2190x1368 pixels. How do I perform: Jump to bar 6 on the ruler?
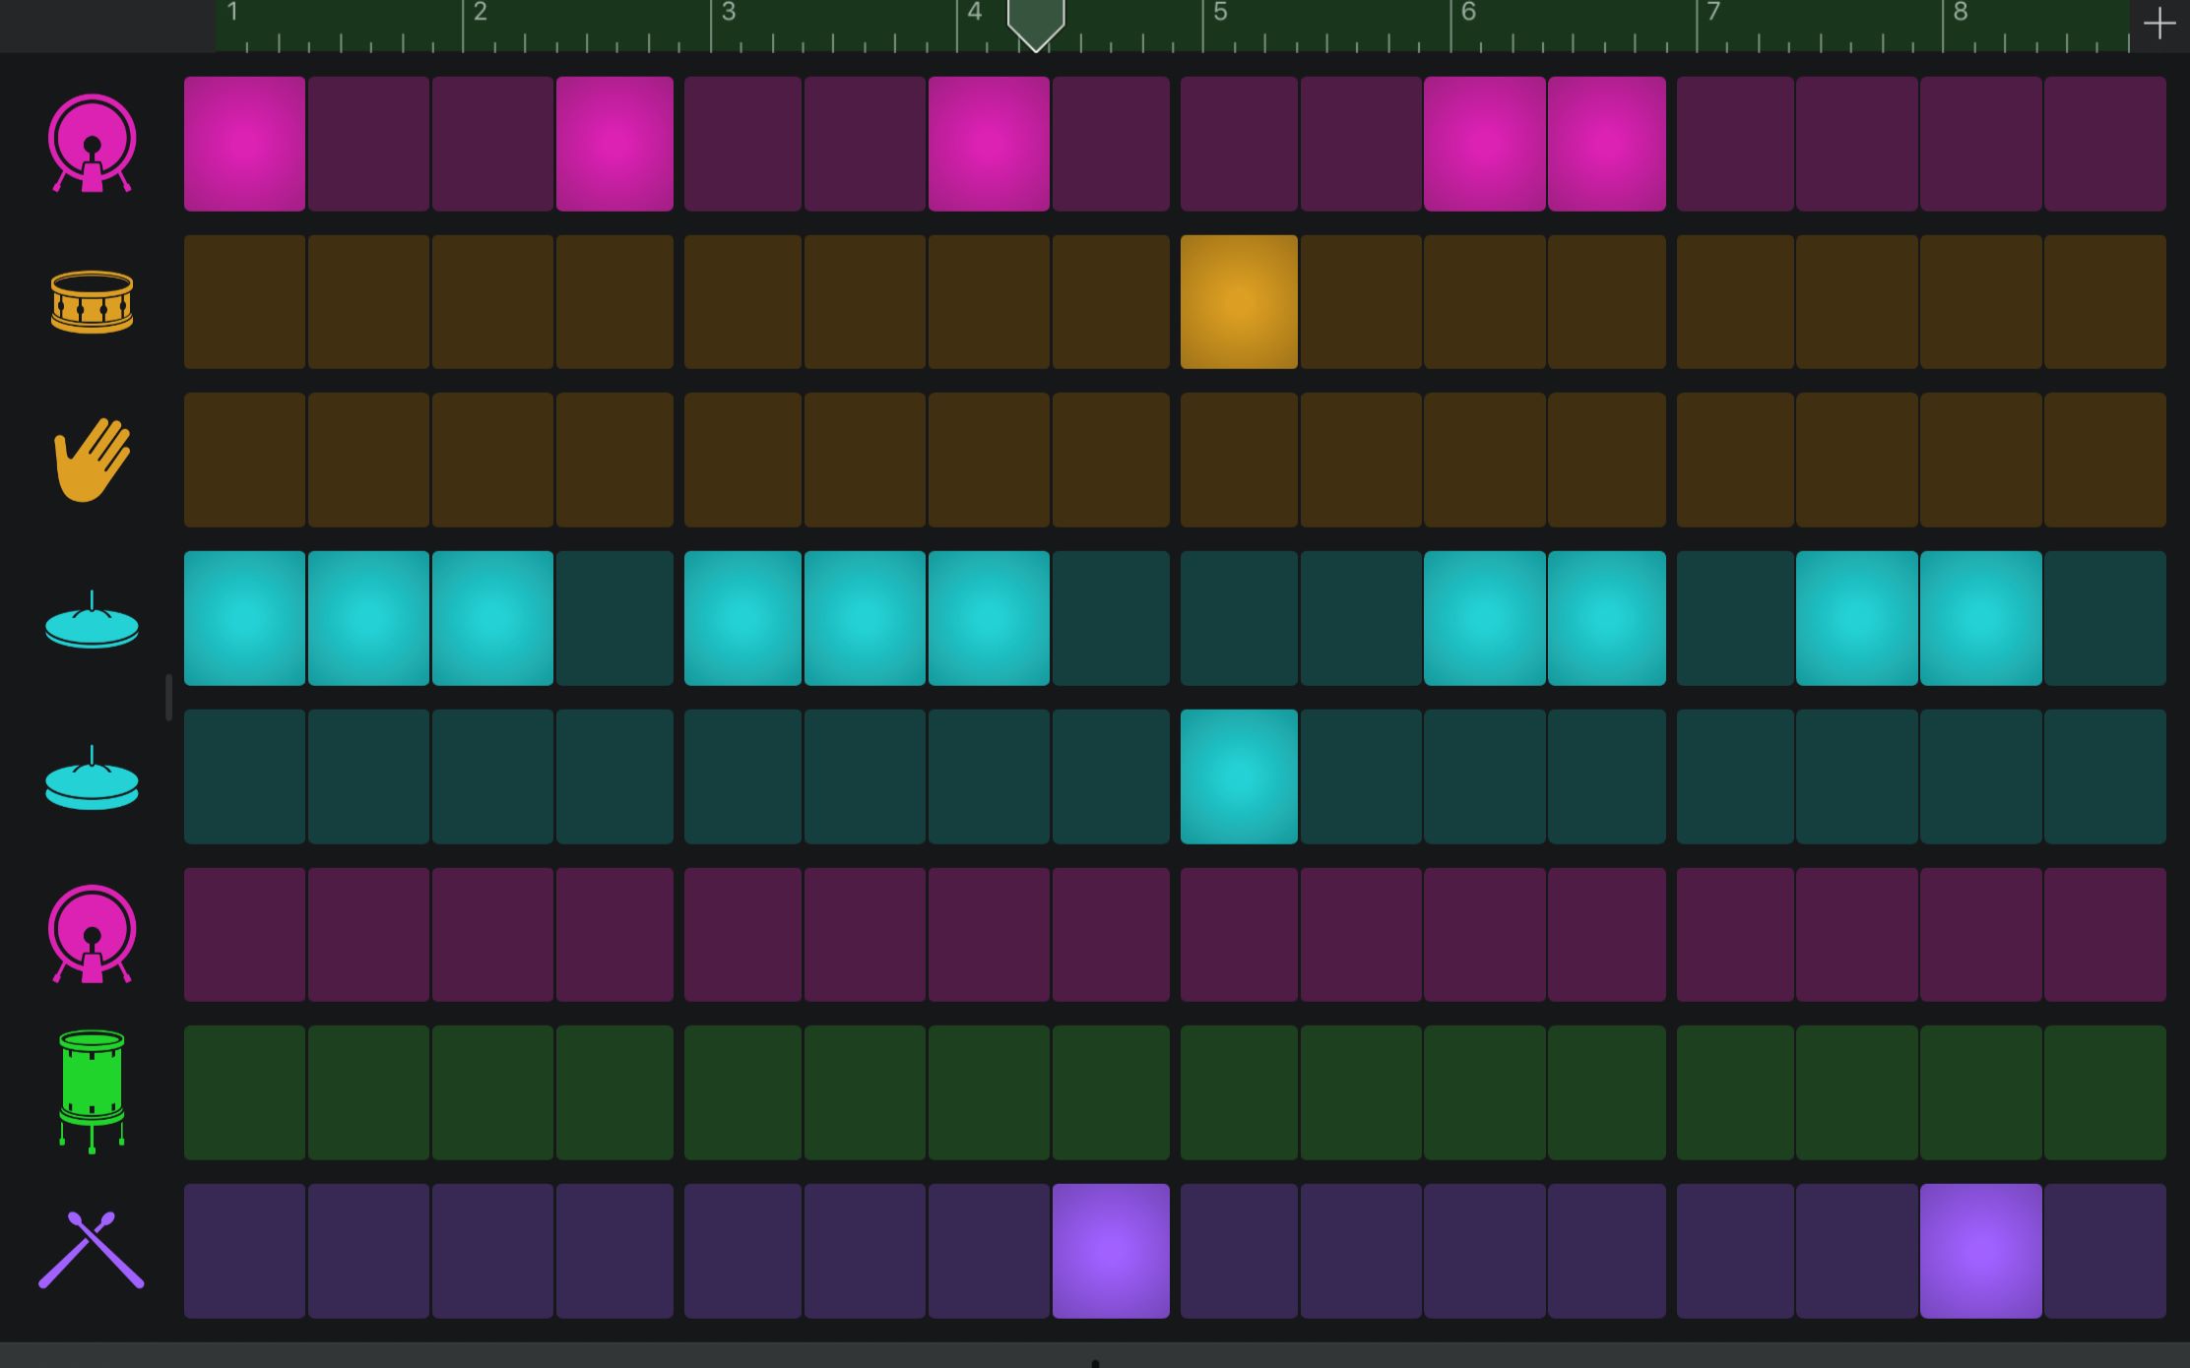1468,13
